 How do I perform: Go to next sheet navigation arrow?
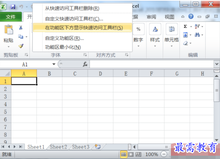[14, 147]
